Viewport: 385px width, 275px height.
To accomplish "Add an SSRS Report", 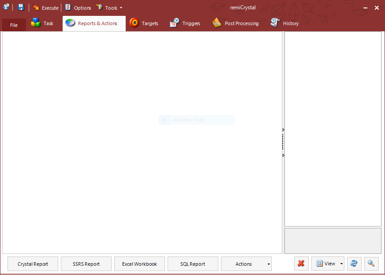I will 86,264.
